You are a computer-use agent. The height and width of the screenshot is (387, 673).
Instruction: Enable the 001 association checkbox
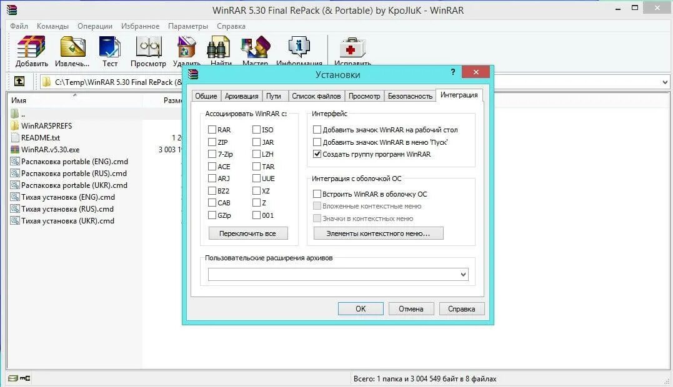(x=257, y=215)
